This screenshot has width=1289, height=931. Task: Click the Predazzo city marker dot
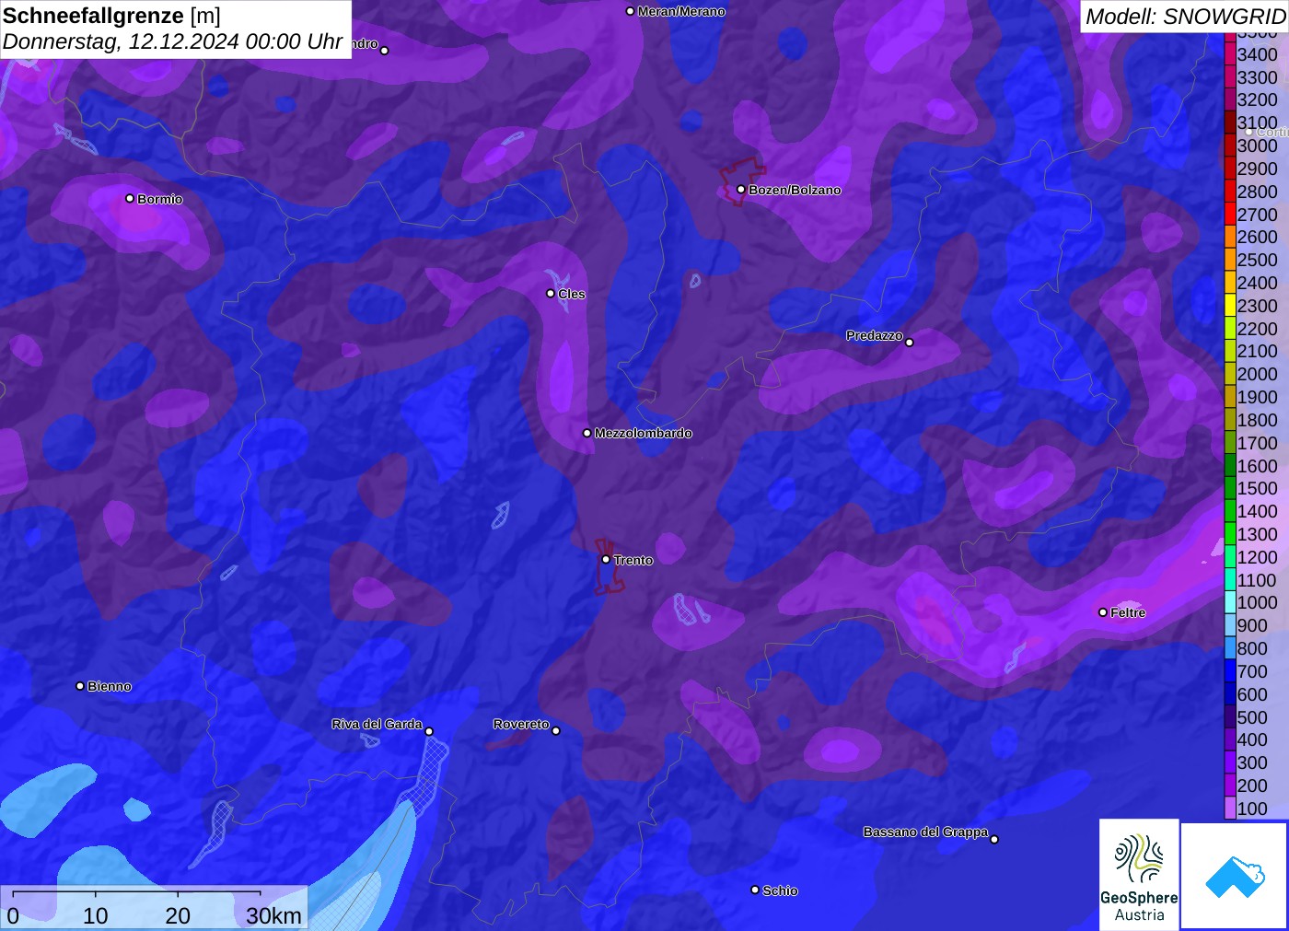coord(910,342)
